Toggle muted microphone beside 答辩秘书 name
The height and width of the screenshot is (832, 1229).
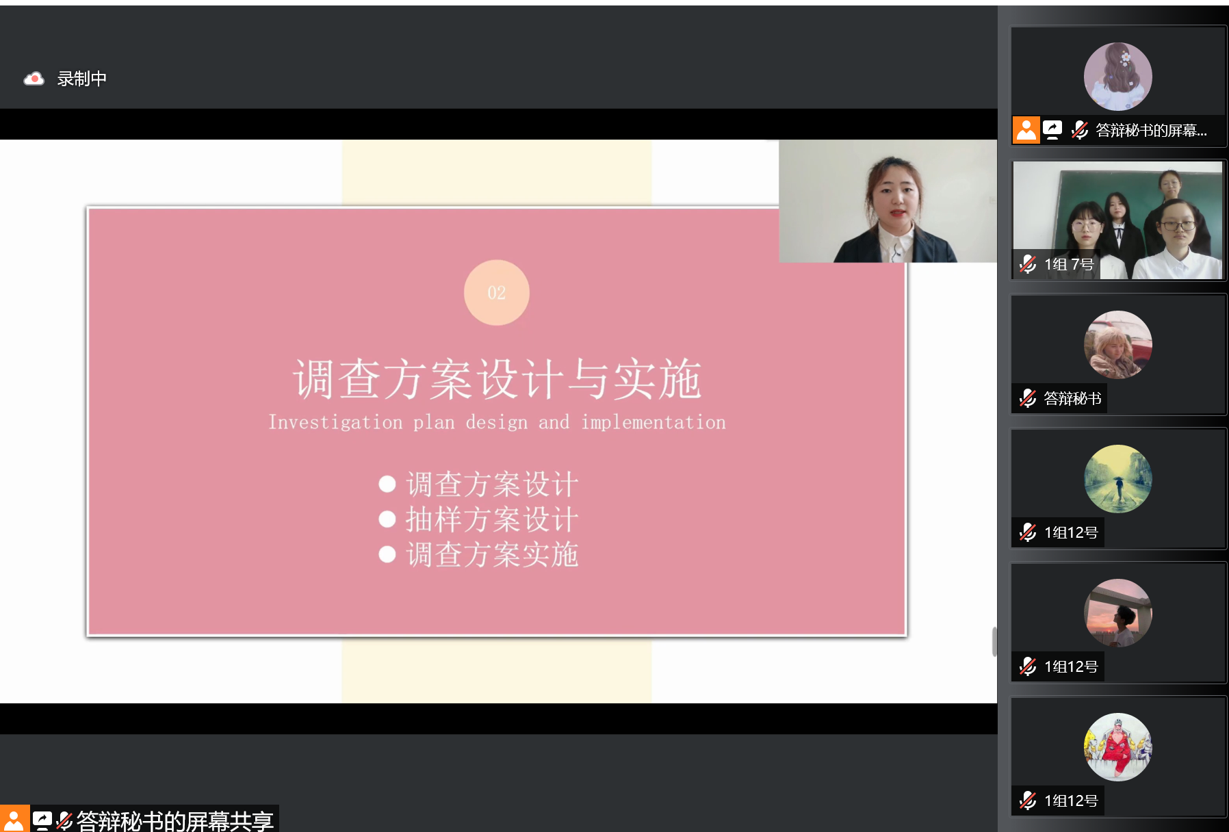pos(1027,398)
